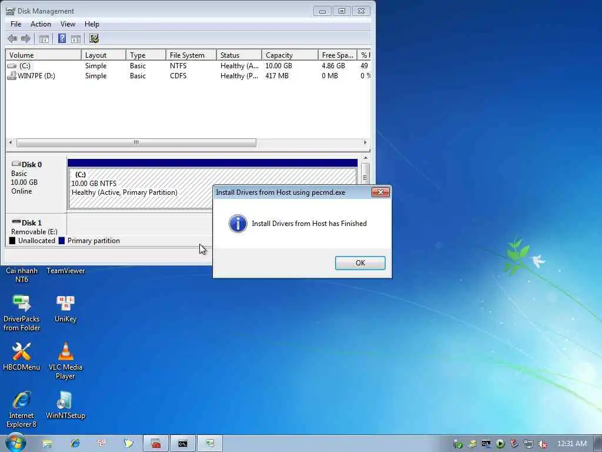This screenshot has height=452, width=602.
Task: Open the Windows Start orb
Action: click(x=15, y=443)
